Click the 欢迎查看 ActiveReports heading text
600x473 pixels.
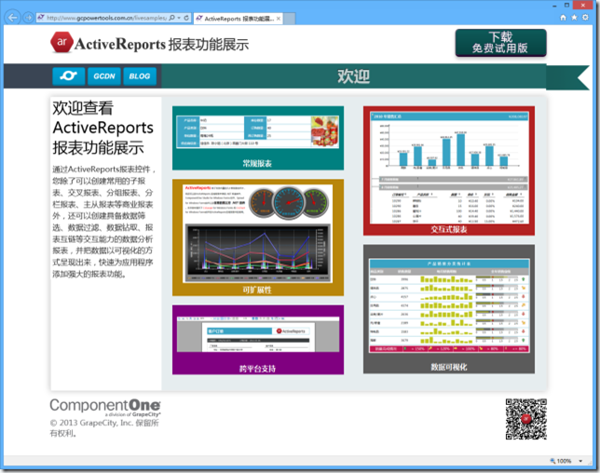102,128
